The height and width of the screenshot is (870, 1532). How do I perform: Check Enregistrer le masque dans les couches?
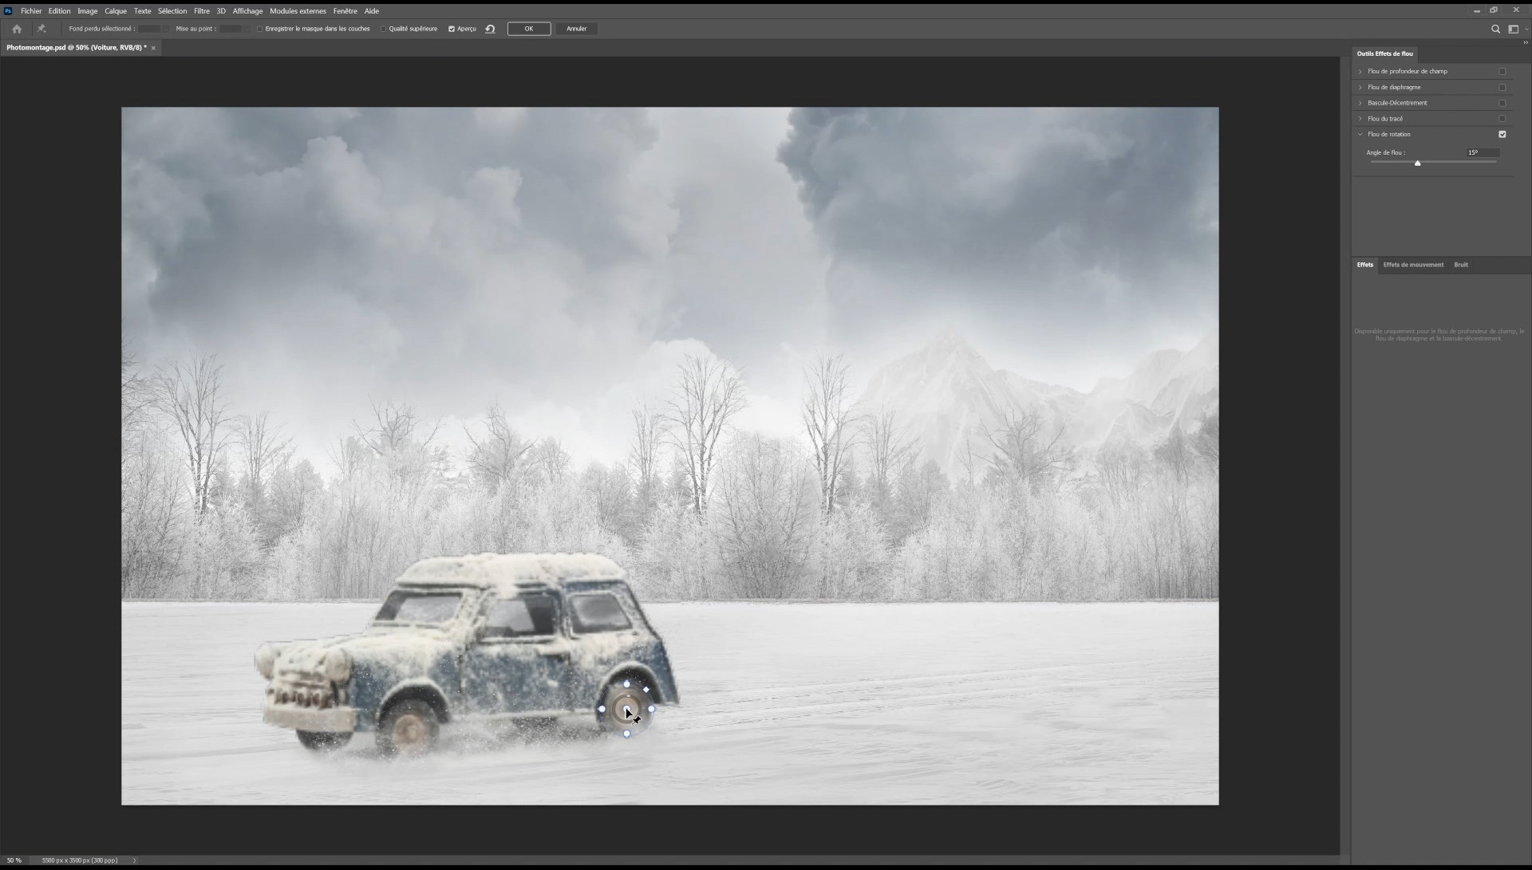point(260,29)
